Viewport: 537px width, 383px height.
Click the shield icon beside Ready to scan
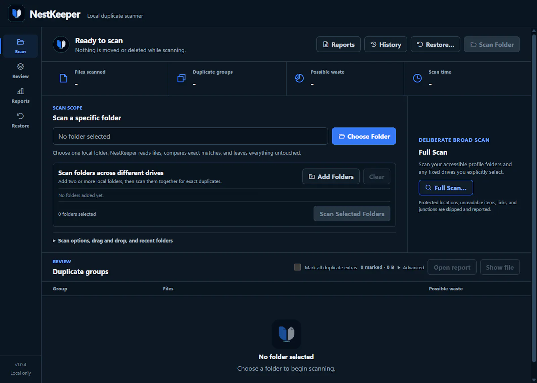61,45
